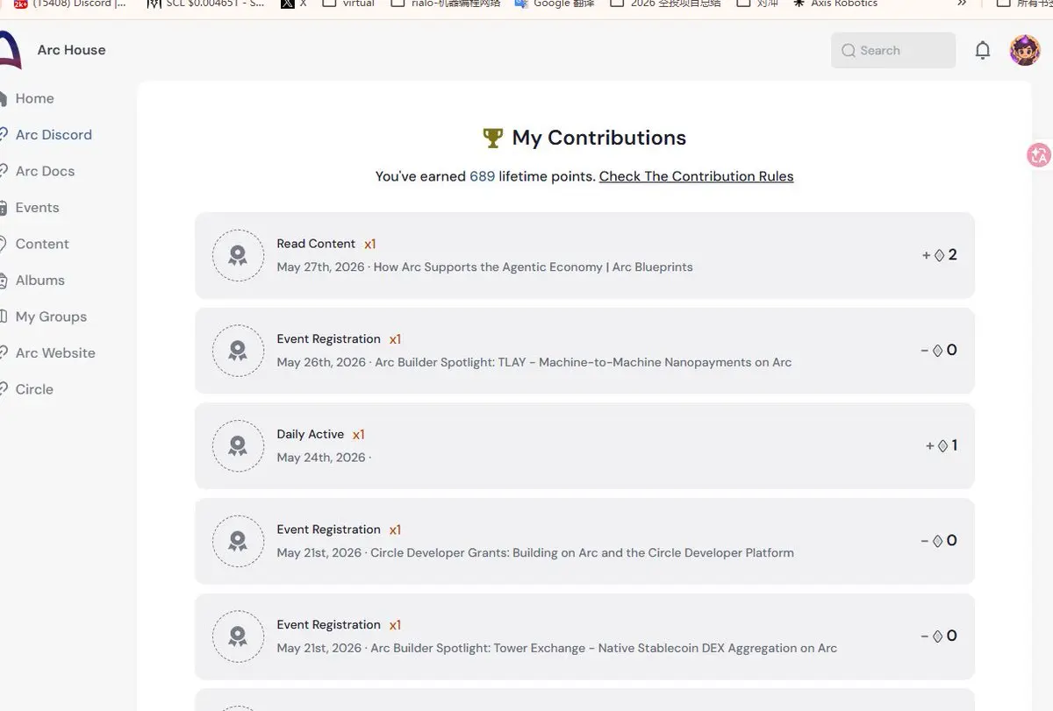
Task: Click badge icon on TLAY Event Registration row
Action: pyautogui.click(x=238, y=351)
